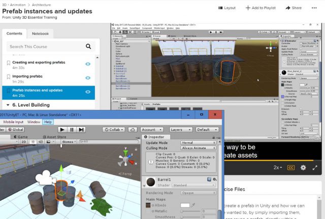Click the Play button in front Unity window
The width and height of the screenshot is (325, 219).
point(62,130)
